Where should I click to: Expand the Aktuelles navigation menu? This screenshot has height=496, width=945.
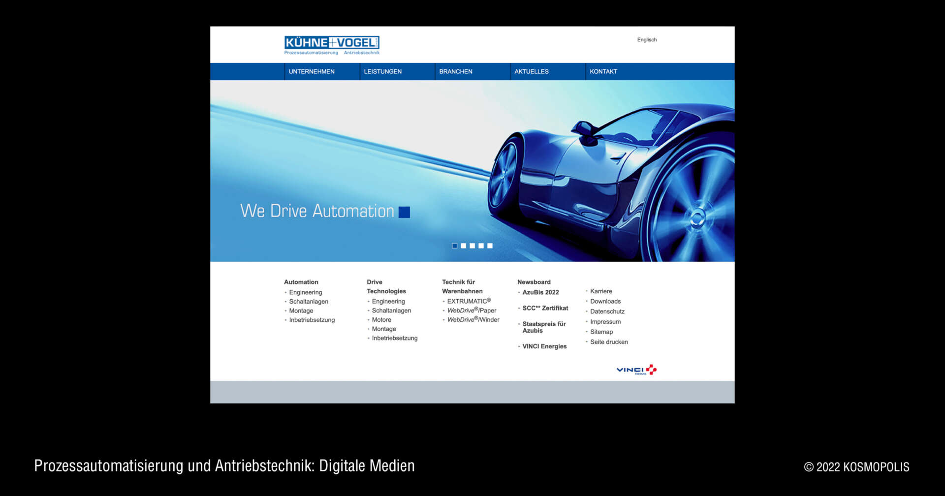pos(531,71)
